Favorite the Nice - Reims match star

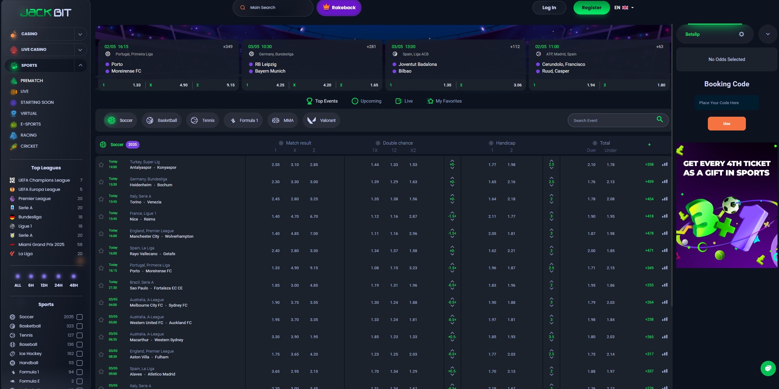pyautogui.click(x=101, y=217)
